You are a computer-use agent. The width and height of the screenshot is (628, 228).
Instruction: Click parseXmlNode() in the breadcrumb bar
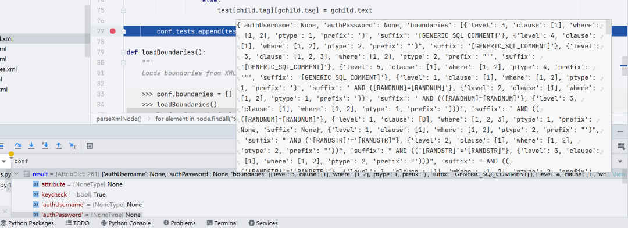point(119,119)
